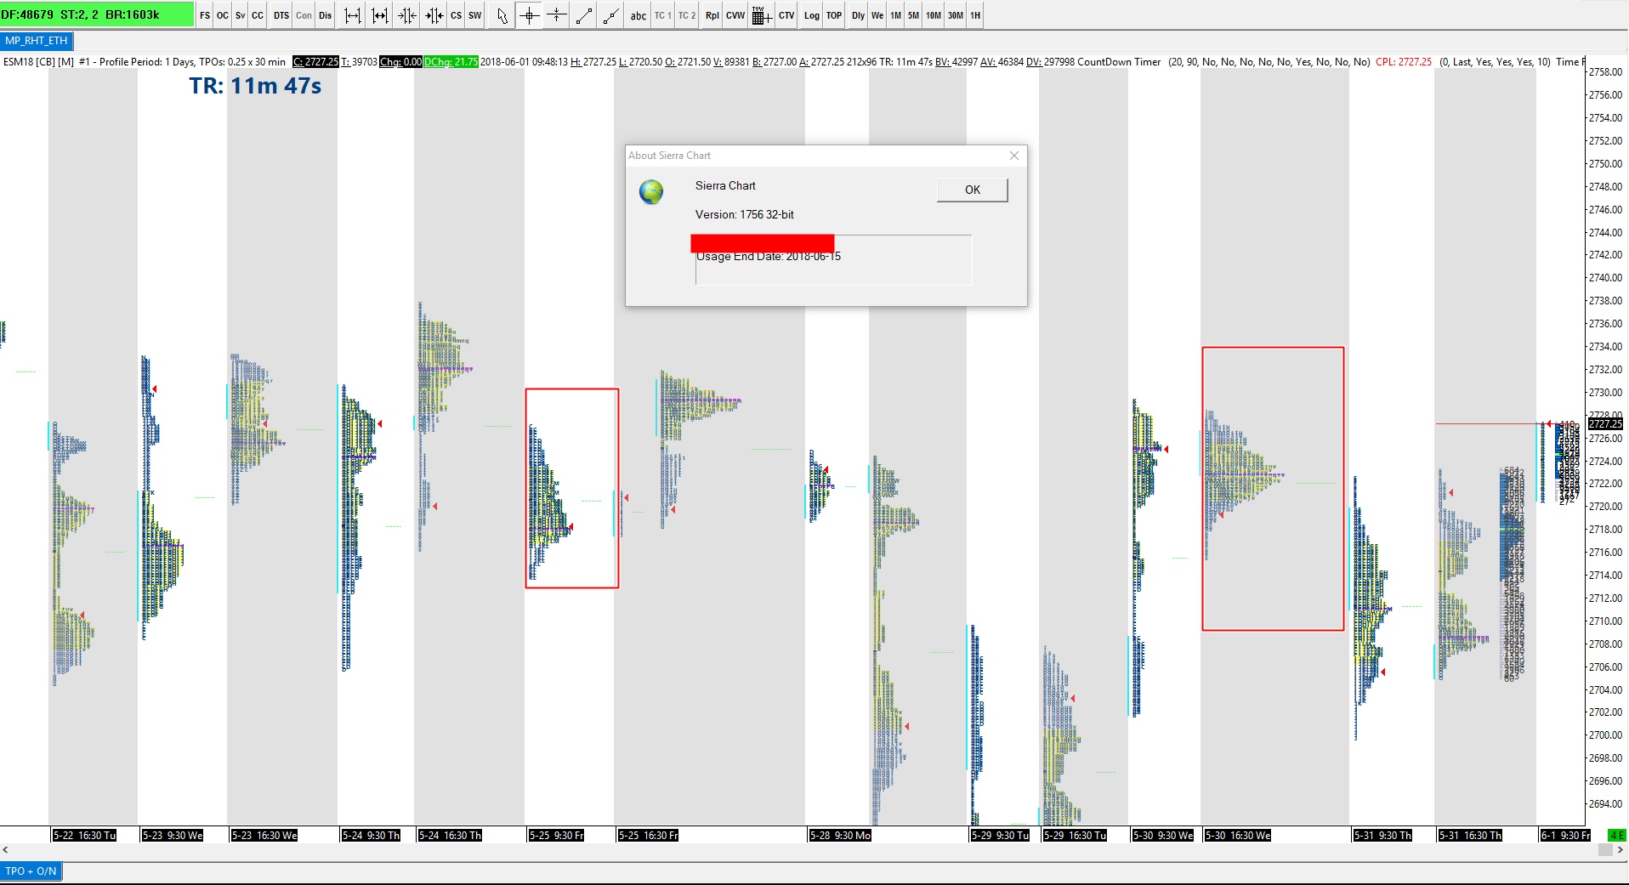Click the TC 1 toolbar button

(x=663, y=15)
